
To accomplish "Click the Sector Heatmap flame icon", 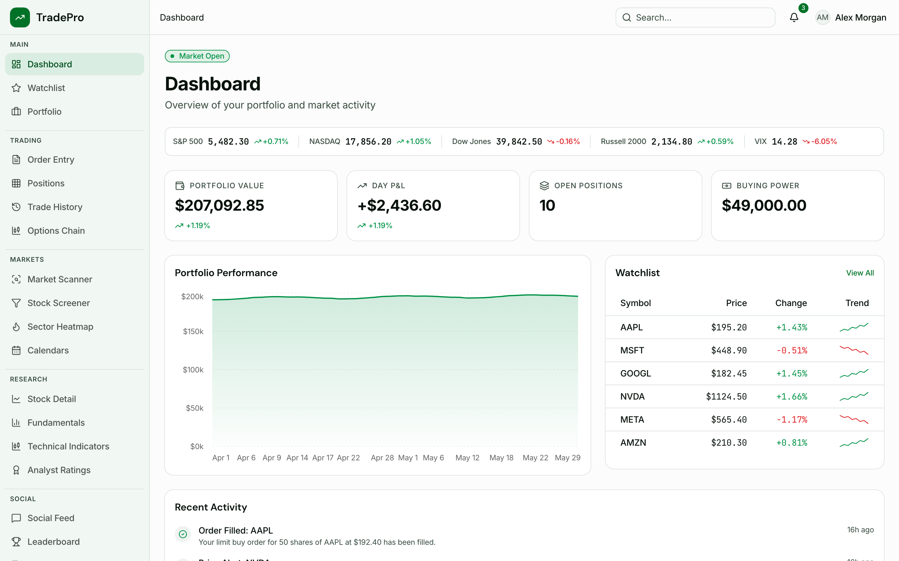I will click(16, 327).
